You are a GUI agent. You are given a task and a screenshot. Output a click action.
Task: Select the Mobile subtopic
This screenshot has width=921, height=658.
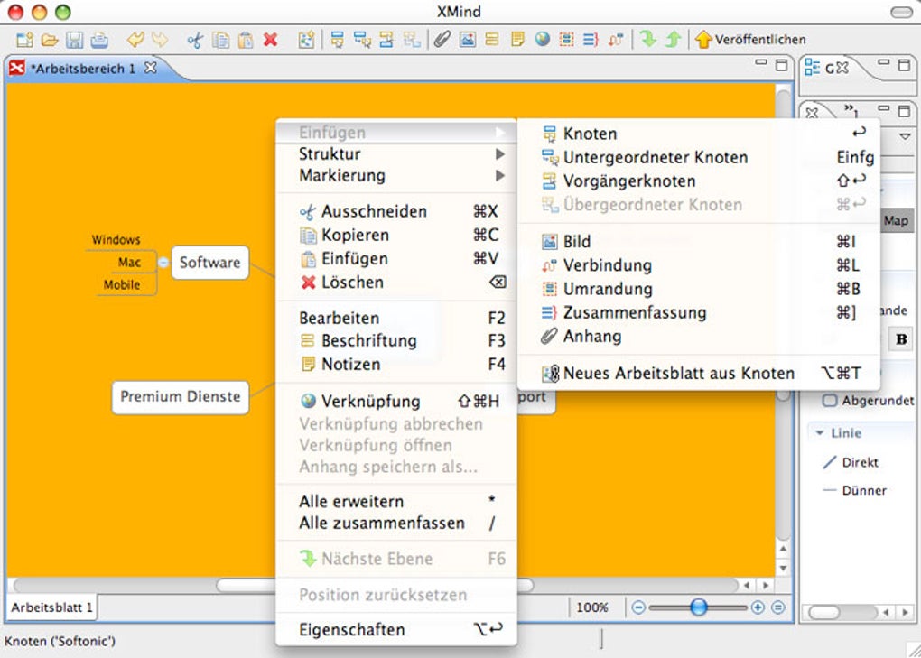click(122, 285)
